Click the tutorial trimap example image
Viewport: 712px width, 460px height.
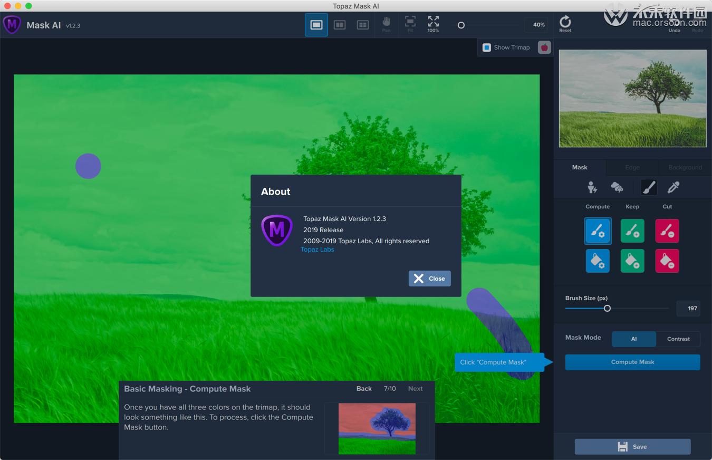[377, 428]
